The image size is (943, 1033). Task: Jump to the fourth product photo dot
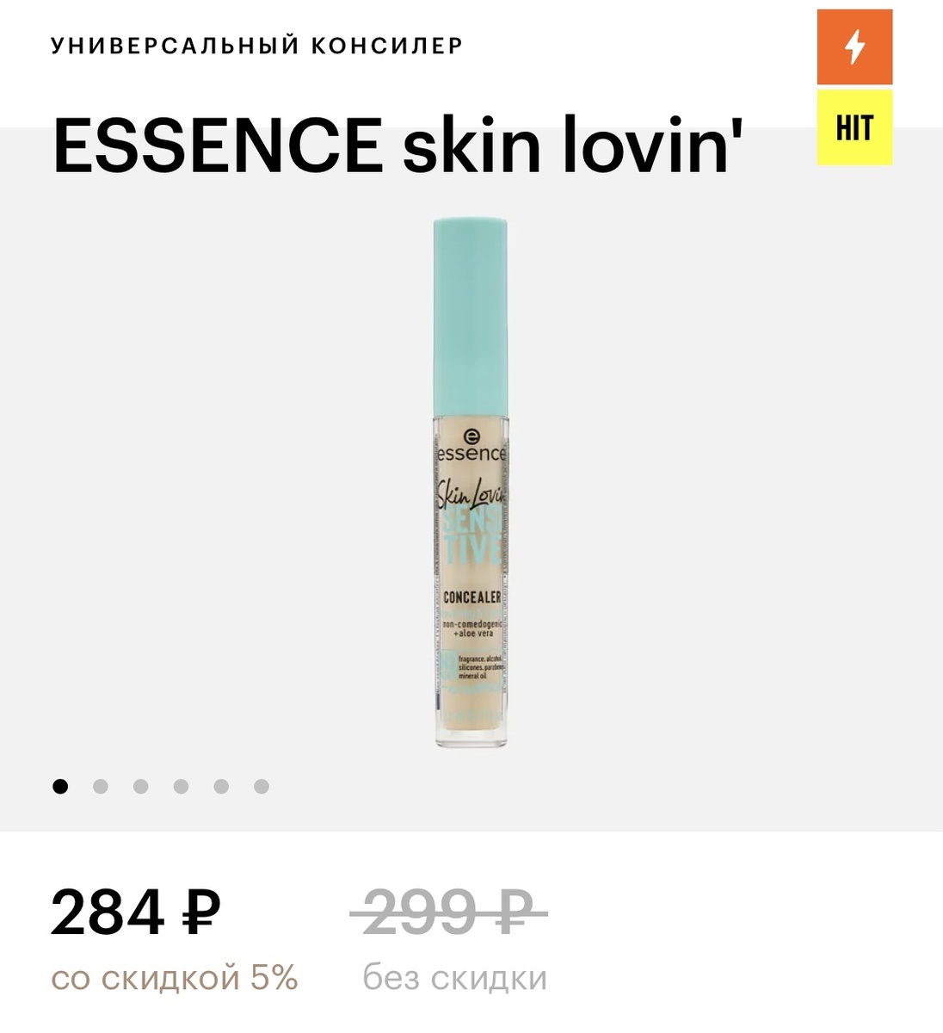(x=181, y=786)
